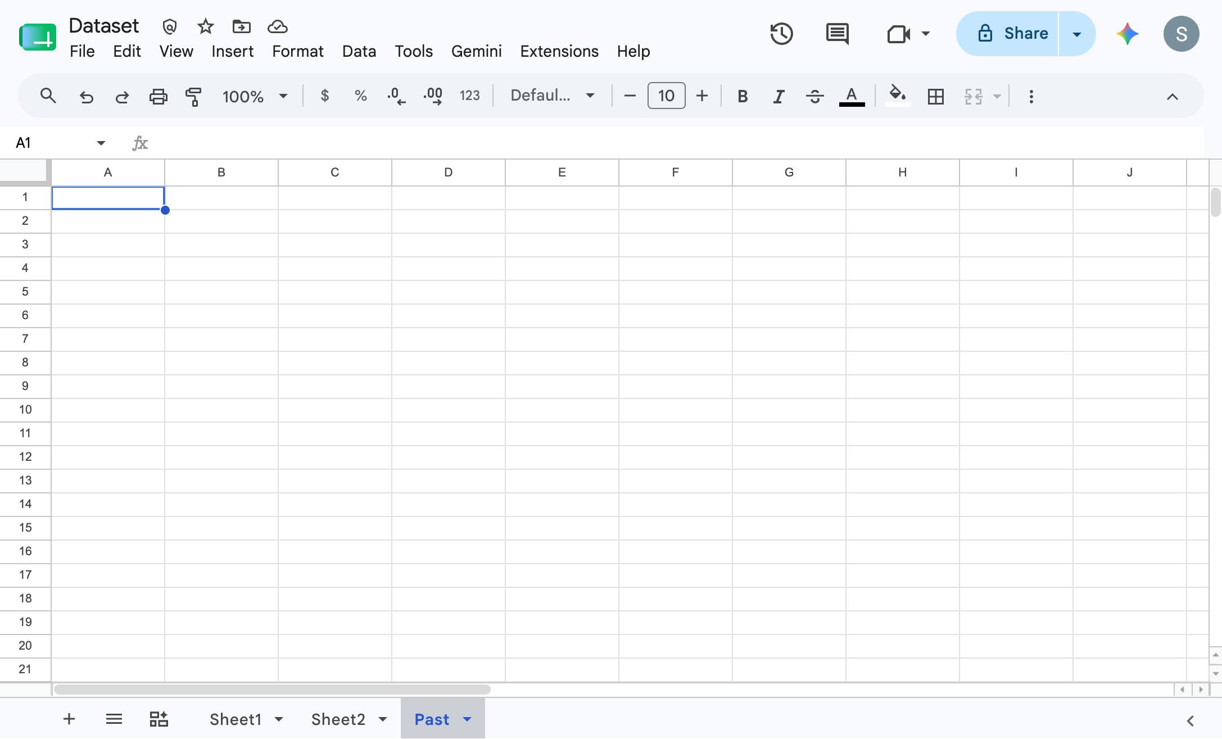Increase the font size
The image size is (1222, 739).
701,96
